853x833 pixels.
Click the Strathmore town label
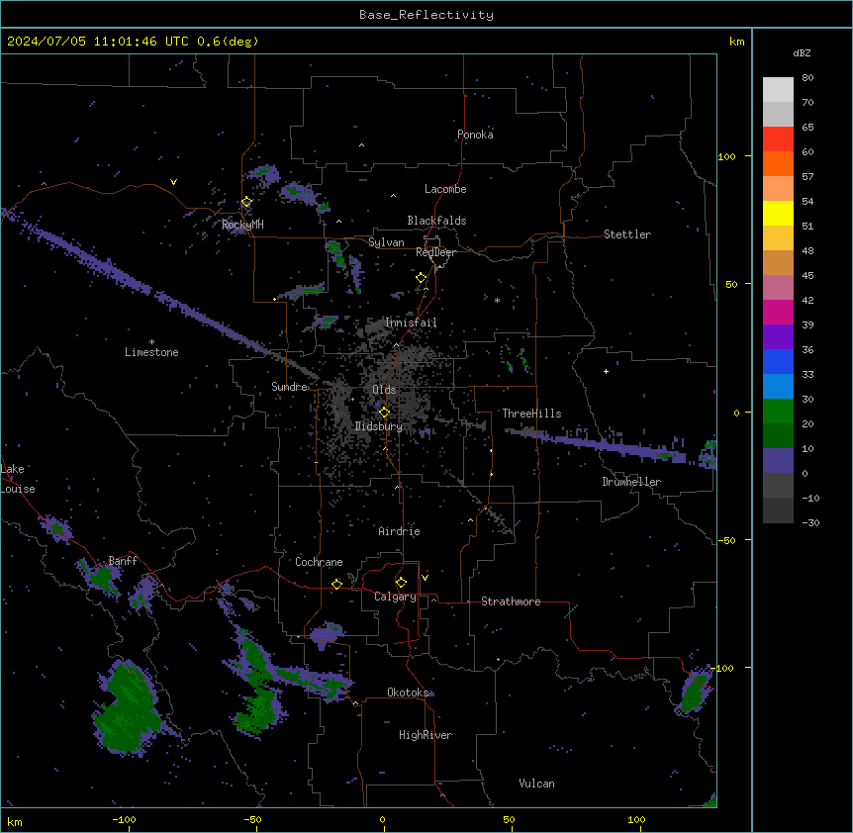click(511, 602)
